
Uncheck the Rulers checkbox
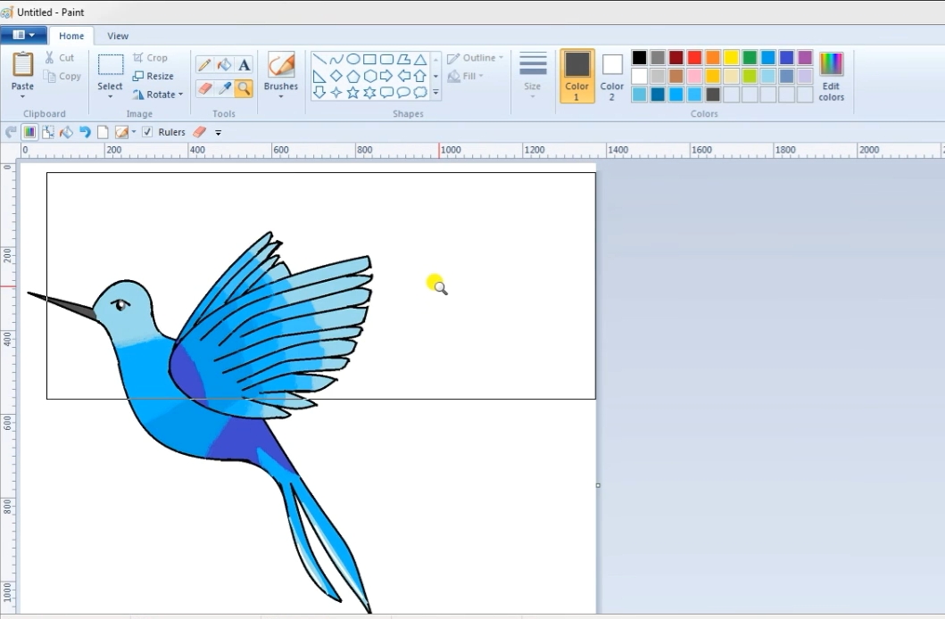(147, 132)
